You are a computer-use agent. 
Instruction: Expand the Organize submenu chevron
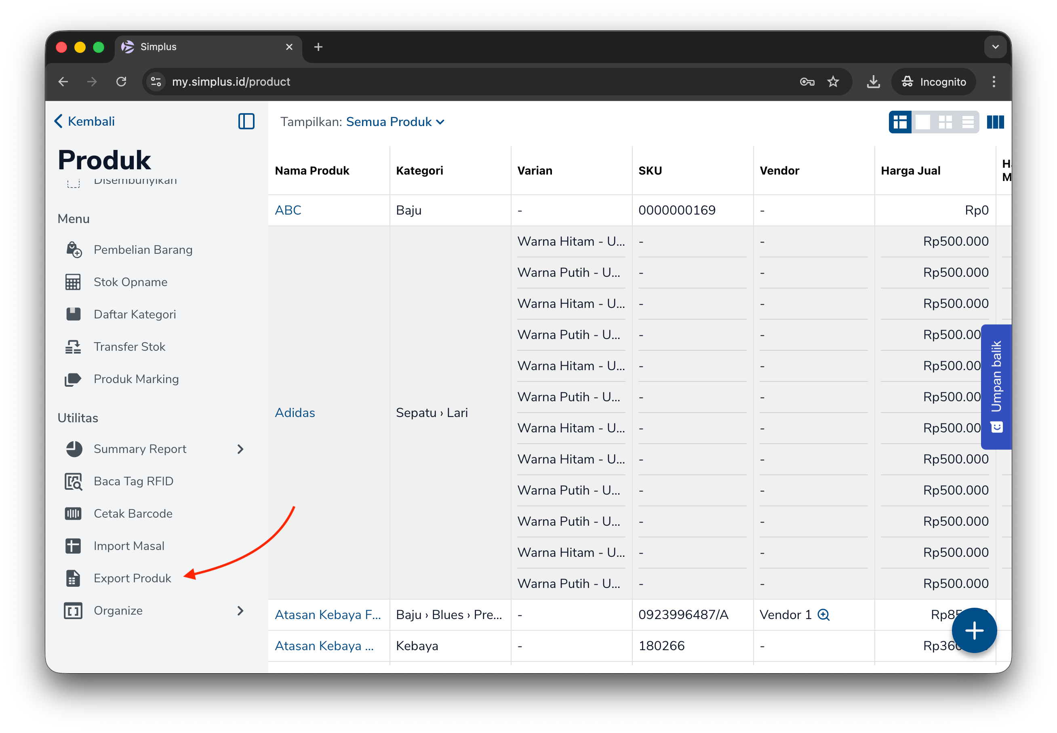coord(240,611)
